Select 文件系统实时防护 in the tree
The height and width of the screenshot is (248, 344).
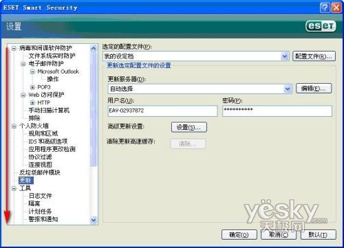tap(52, 56)
